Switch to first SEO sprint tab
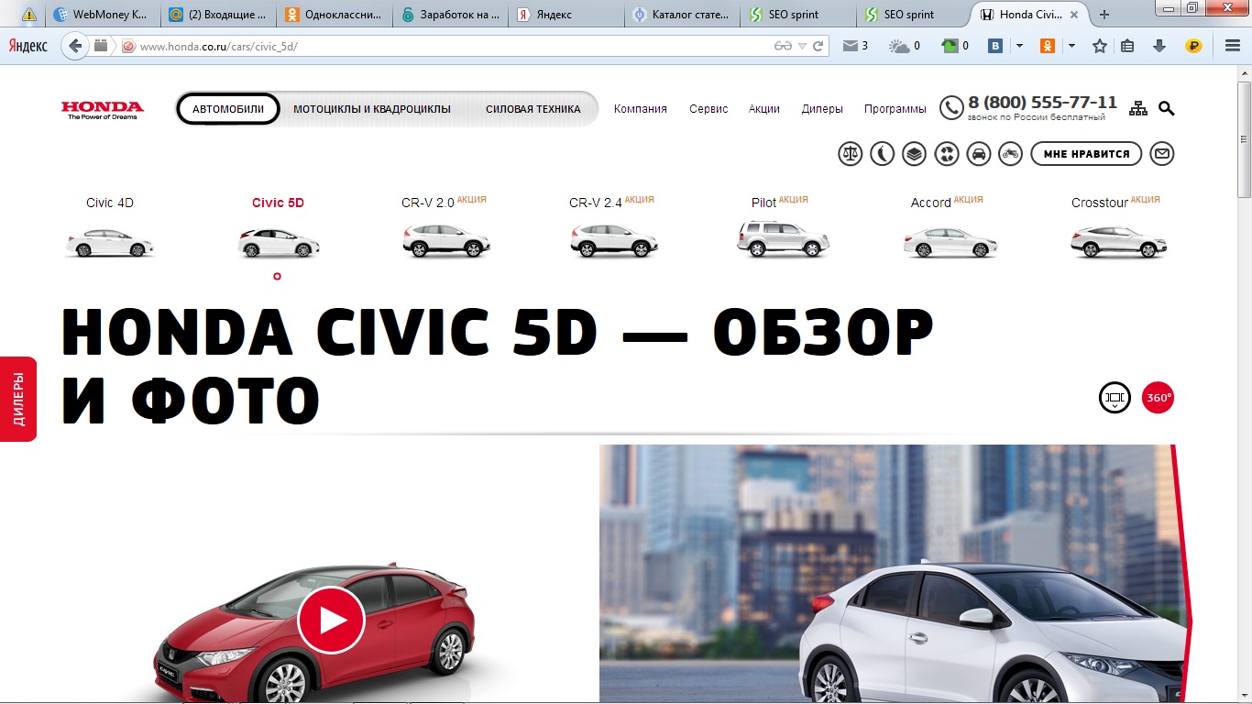This screenshot has width=1252, height=704. [796, 15]
